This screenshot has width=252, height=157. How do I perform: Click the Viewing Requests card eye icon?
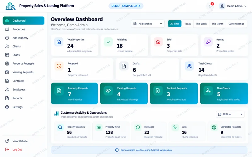click(108, 91)
